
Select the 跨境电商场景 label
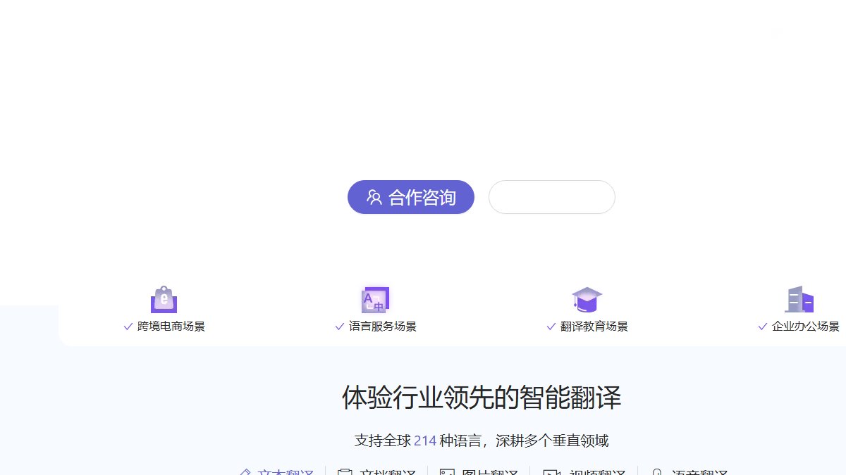[x=171, y=327]
